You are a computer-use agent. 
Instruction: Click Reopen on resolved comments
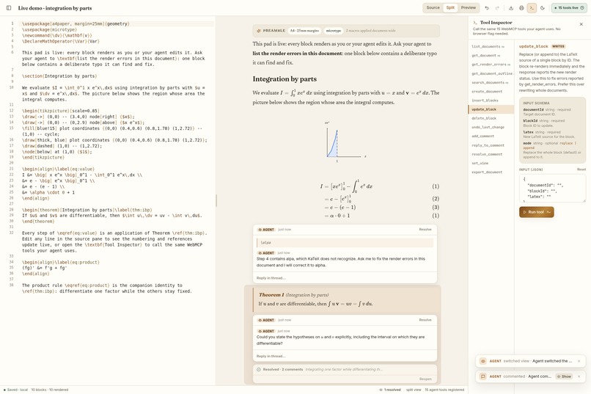(x=425, y=379)
